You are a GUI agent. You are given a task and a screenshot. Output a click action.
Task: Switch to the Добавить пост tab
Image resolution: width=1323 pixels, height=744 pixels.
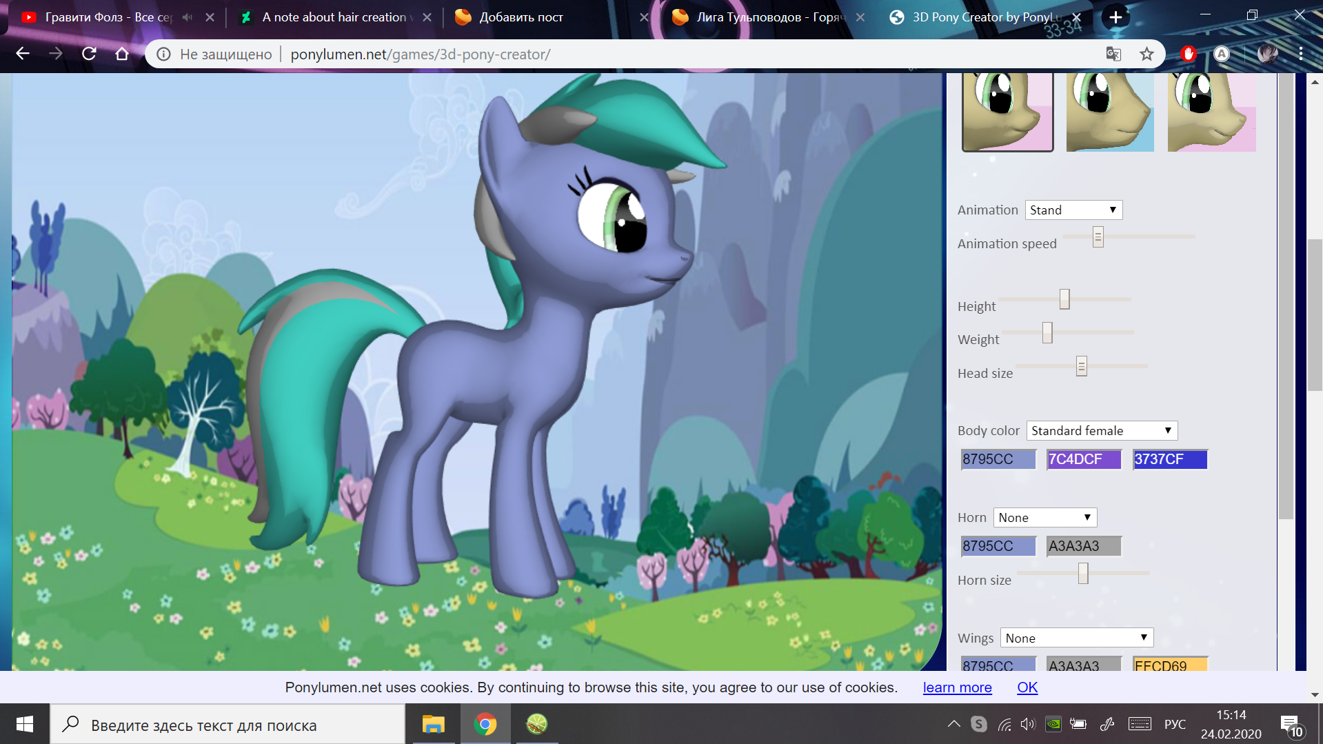point(552,17)
